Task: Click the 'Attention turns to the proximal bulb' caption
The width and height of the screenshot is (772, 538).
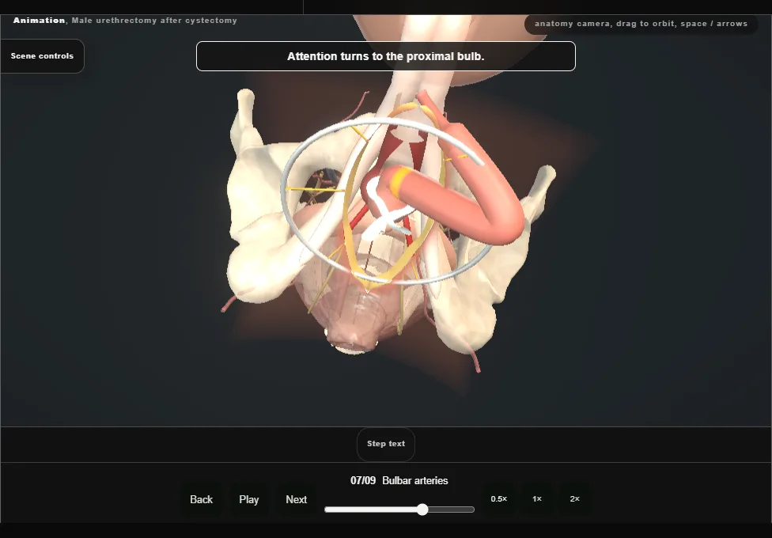Action: 386,56
